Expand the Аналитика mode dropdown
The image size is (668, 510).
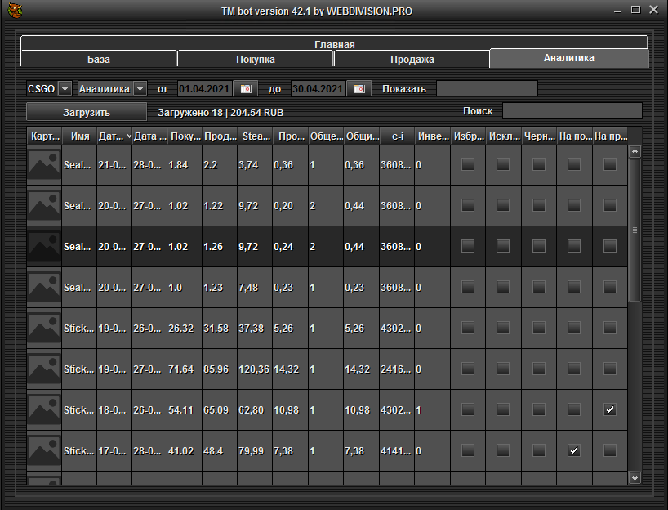pos(140,88)
